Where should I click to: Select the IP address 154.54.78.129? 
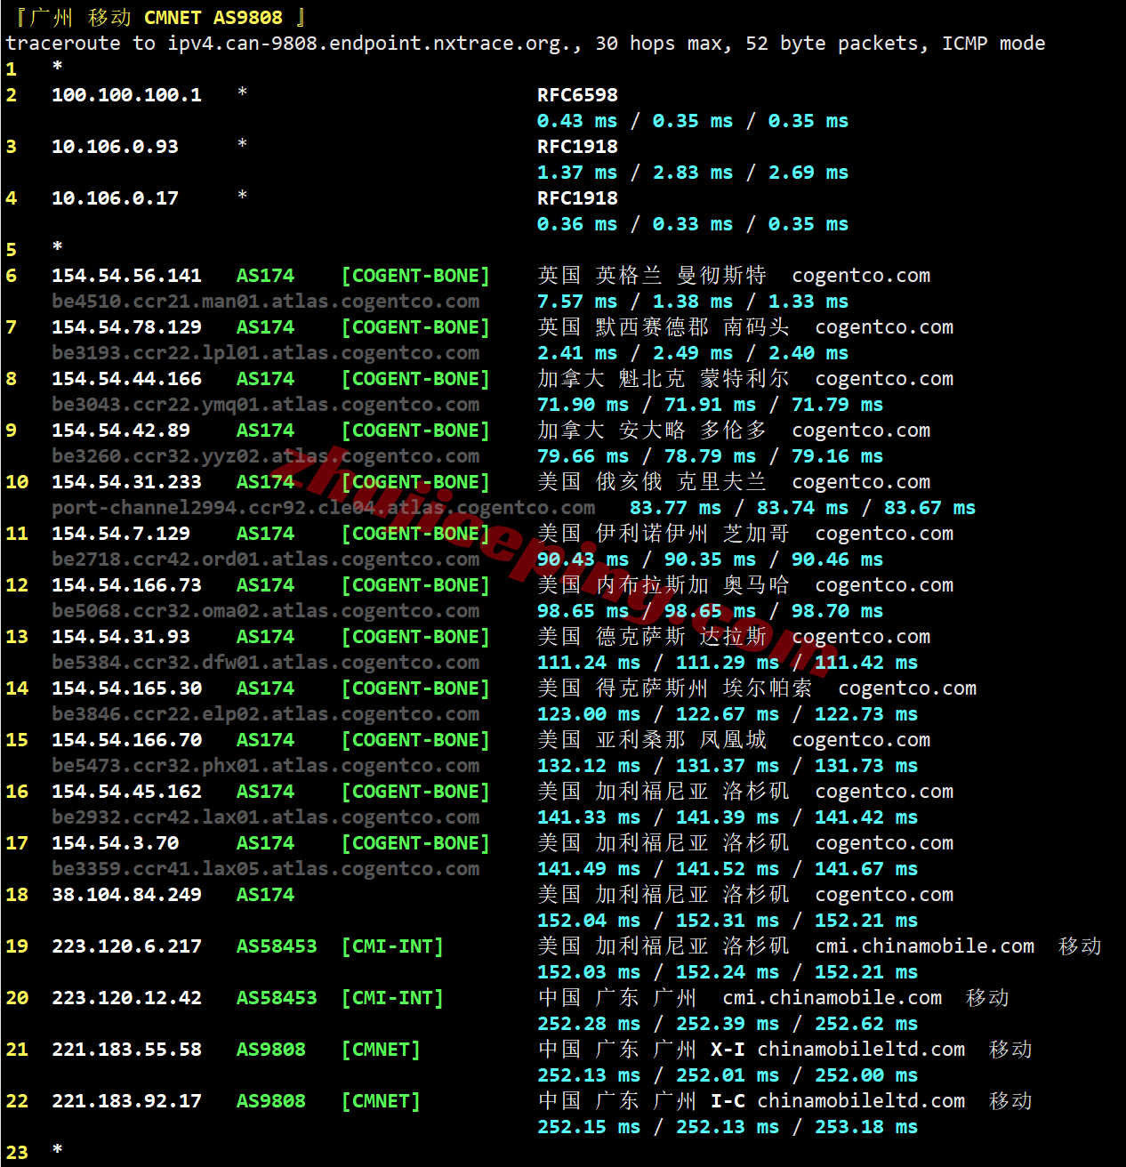(x=126, y=327)
